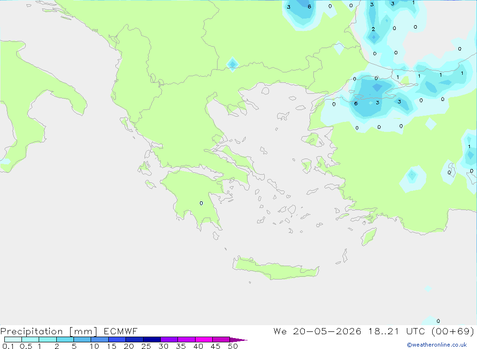Click the 'ECMWF' model label
477x349 pixels.
pos(121,331)
